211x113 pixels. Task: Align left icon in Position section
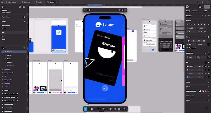coord(188,24)
